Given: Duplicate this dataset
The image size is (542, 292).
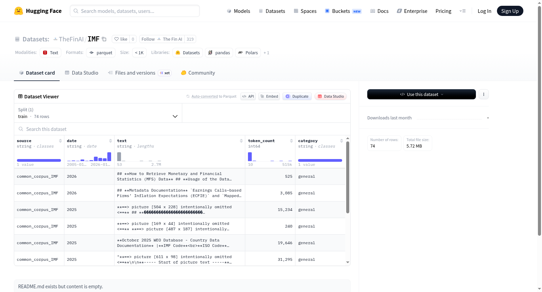Looking at the screenshot, I should pos(297,96).
